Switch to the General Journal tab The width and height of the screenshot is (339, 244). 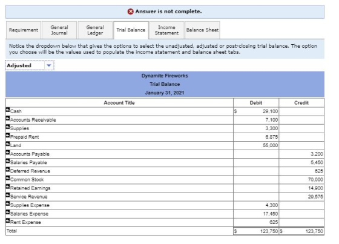[x=59, y=30]
